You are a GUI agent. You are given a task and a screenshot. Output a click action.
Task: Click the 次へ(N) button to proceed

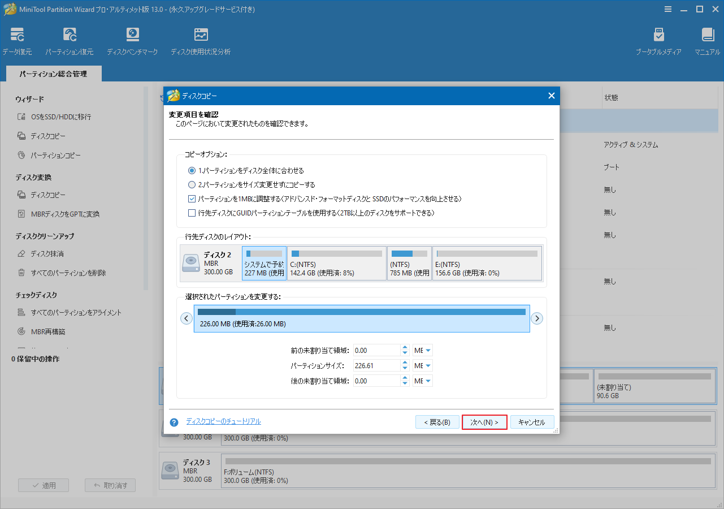click(x=484, y=422)
